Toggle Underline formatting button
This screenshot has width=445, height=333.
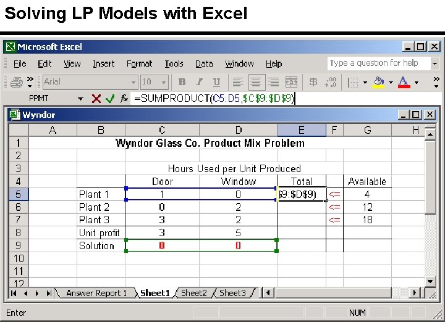[x=216, y=82]
